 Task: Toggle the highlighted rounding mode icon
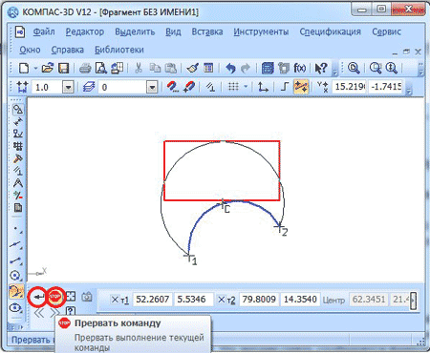coord(301,87)
